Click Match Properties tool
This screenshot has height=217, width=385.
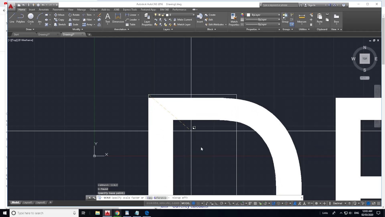coord(234,20)
